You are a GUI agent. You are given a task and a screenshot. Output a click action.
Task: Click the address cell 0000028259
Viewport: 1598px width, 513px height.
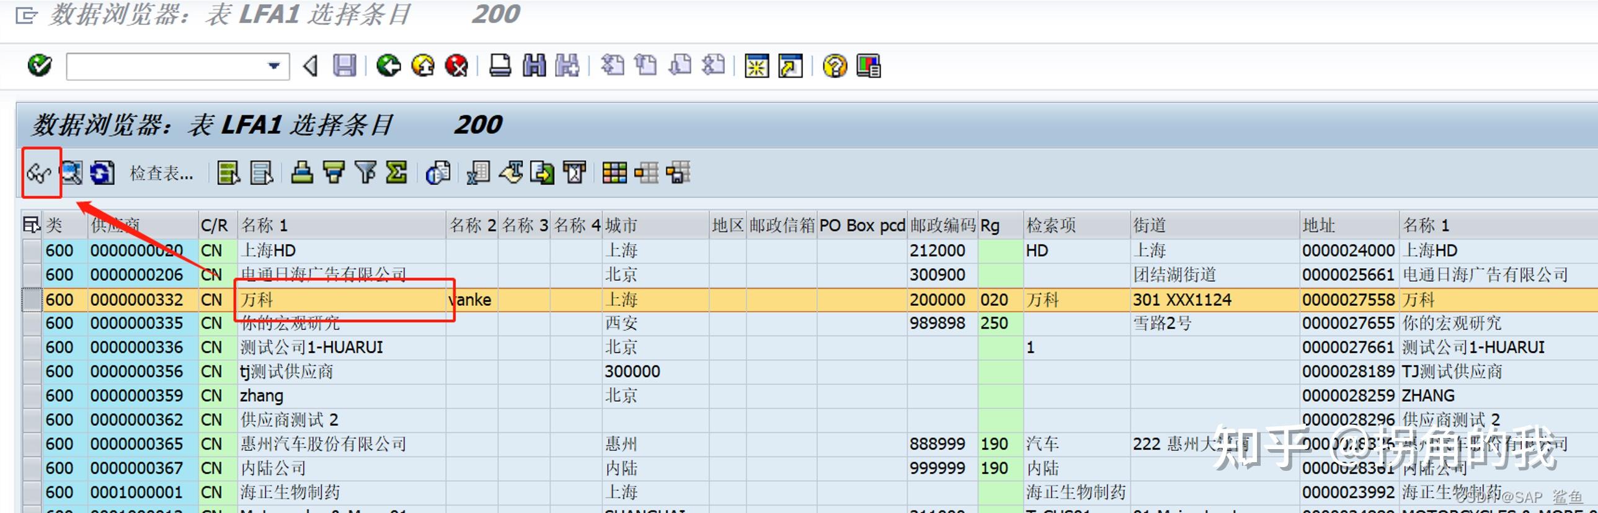[x=1349, y=396]
